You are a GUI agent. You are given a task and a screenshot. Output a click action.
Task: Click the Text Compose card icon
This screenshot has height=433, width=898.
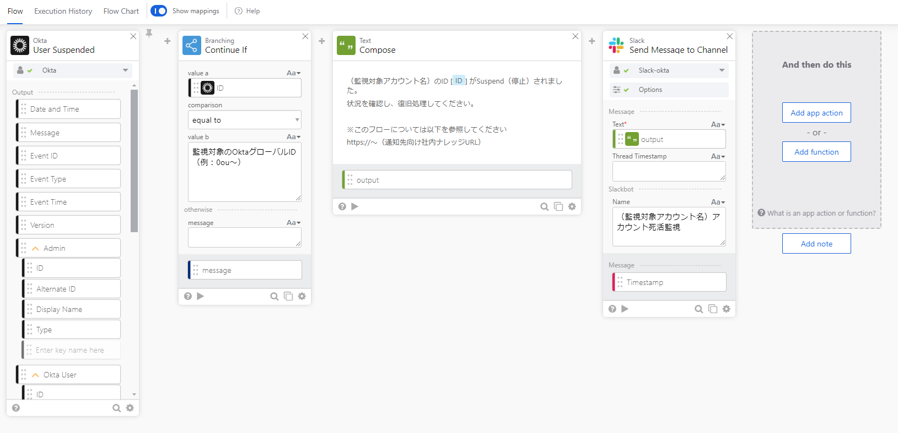(346, 45)
